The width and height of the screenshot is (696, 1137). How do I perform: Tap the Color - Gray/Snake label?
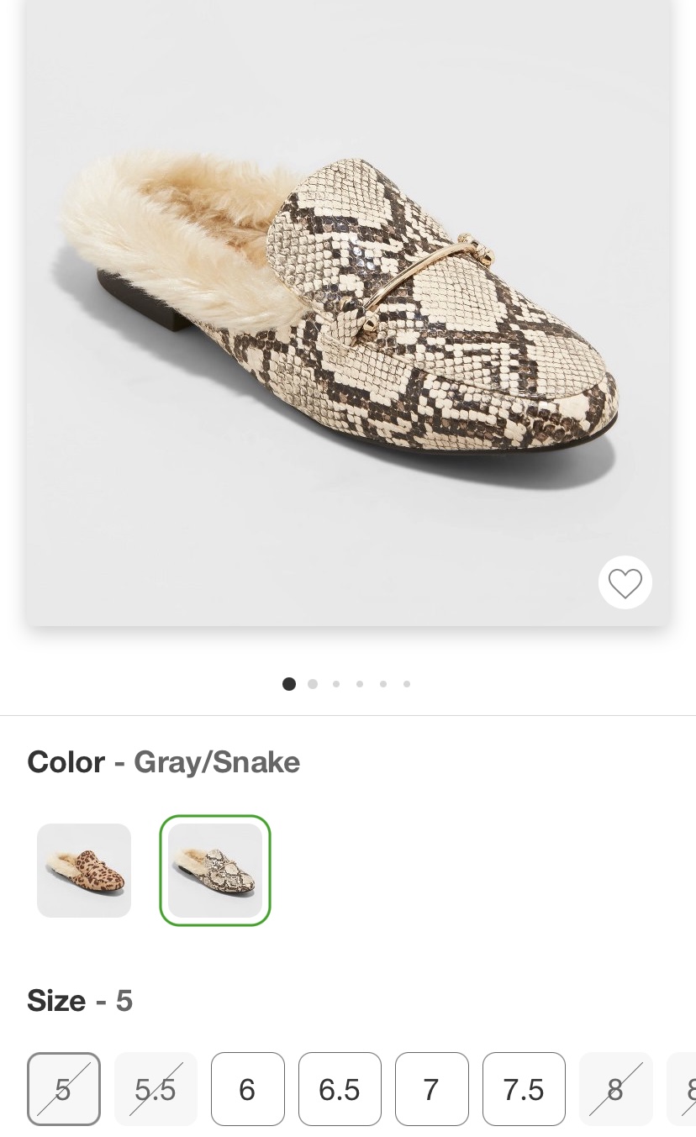[x=164, y=762]
